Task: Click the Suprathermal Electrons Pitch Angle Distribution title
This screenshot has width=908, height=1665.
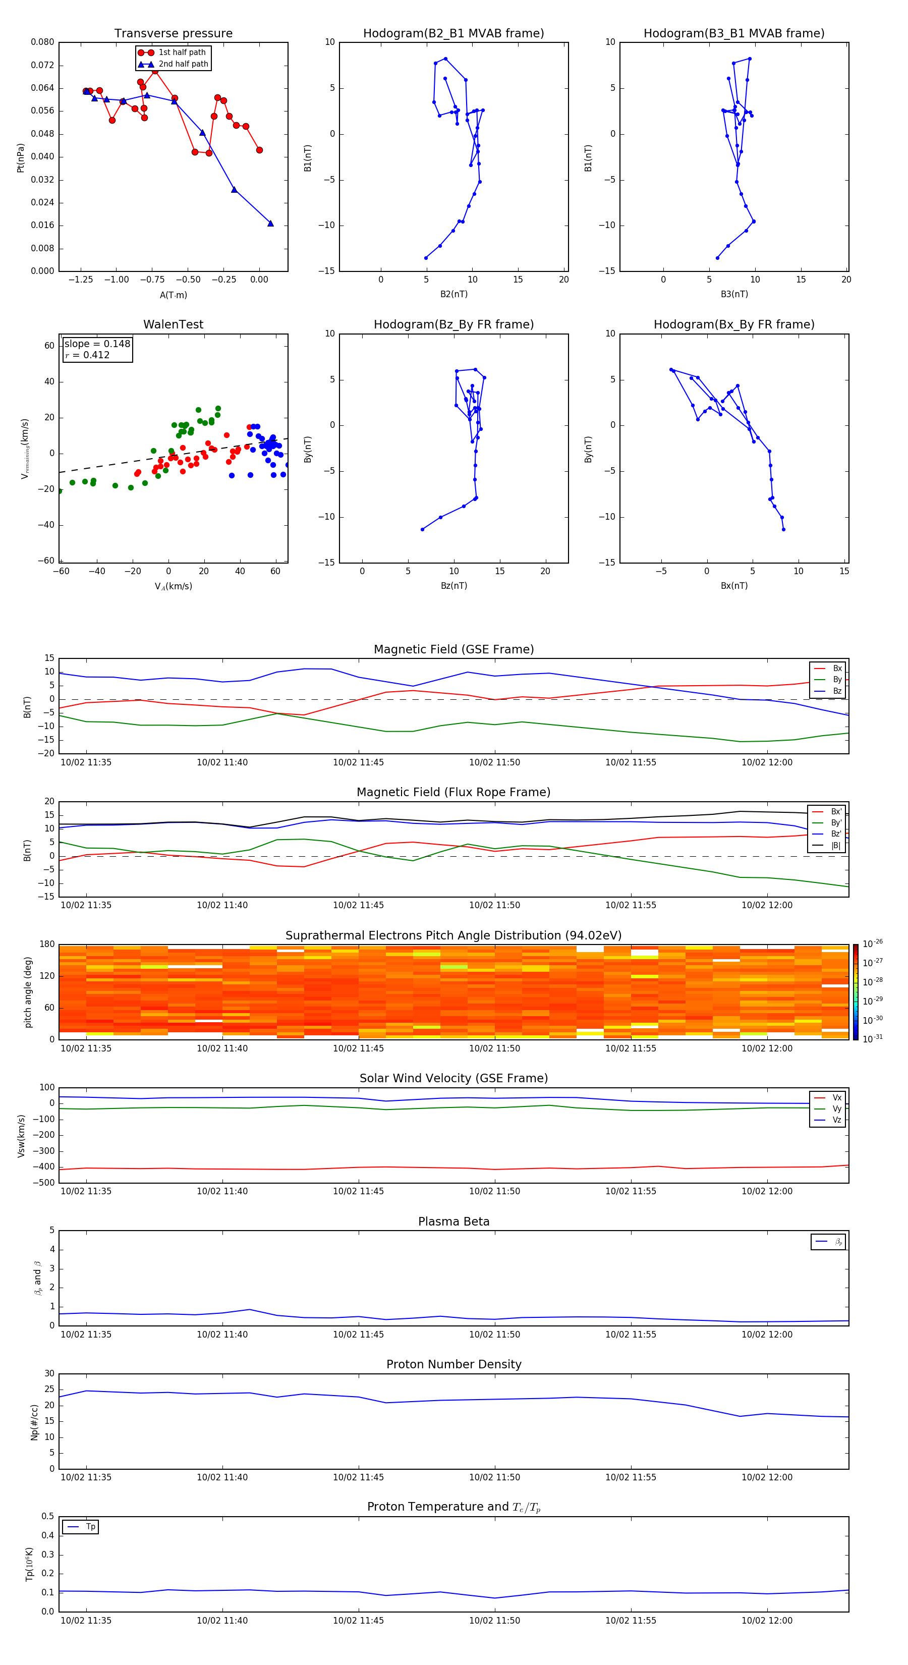Action: (x=453, y=935)
